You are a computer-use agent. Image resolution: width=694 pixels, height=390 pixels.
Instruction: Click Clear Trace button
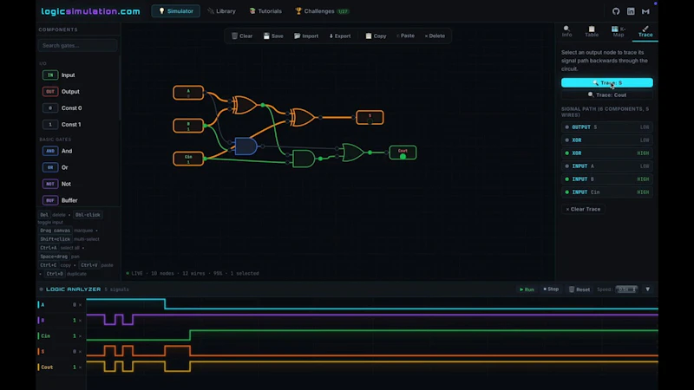point(583,209)
